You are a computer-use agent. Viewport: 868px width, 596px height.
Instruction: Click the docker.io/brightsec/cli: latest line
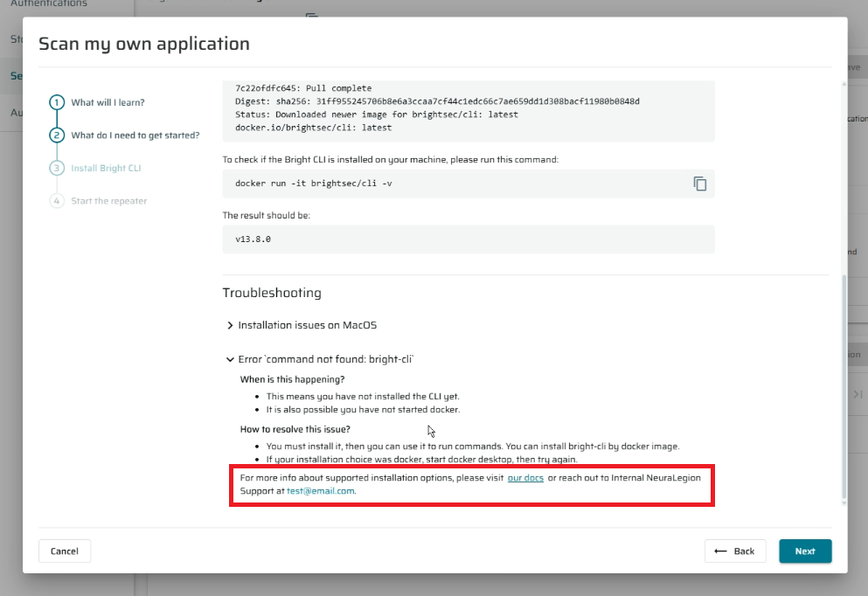(313, 128)
